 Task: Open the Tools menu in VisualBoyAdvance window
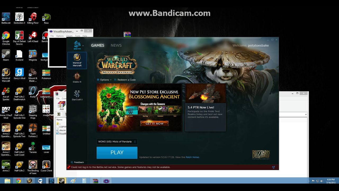click(x=77, y=36)
